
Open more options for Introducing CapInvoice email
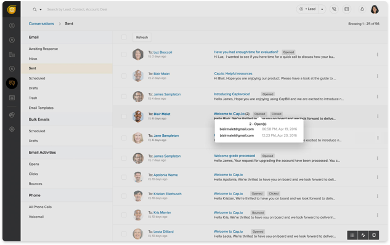[378, 97]
